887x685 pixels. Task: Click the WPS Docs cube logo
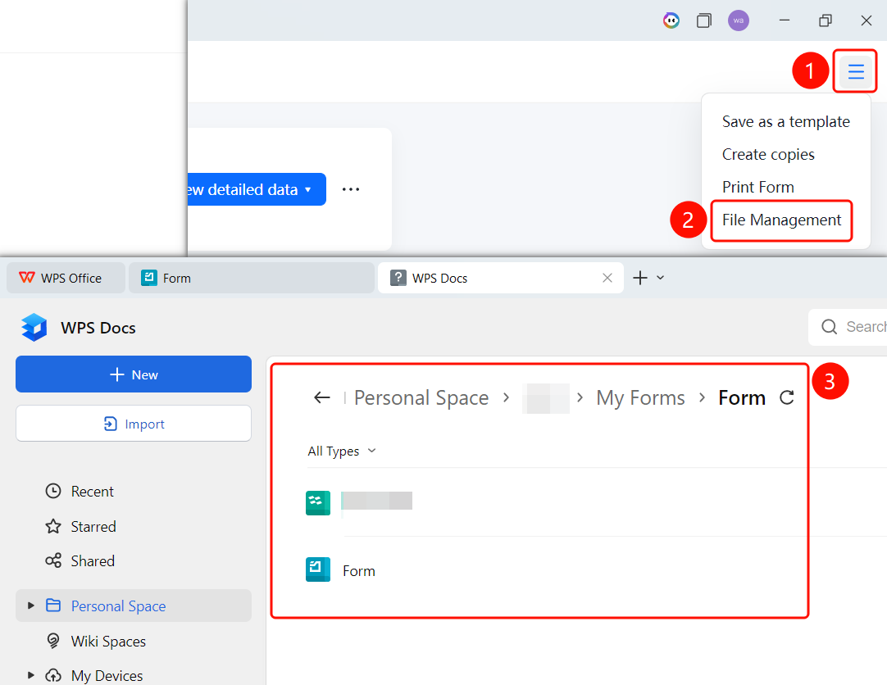[34, 327]
